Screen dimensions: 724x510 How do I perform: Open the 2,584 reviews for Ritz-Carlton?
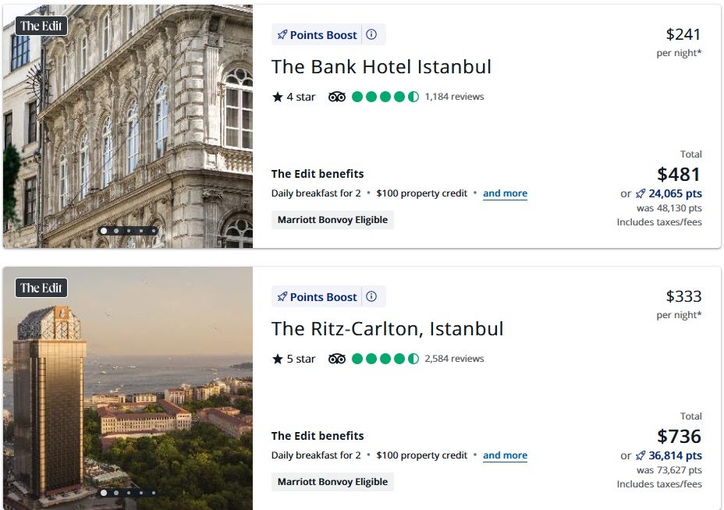click(x=454, y=359)
